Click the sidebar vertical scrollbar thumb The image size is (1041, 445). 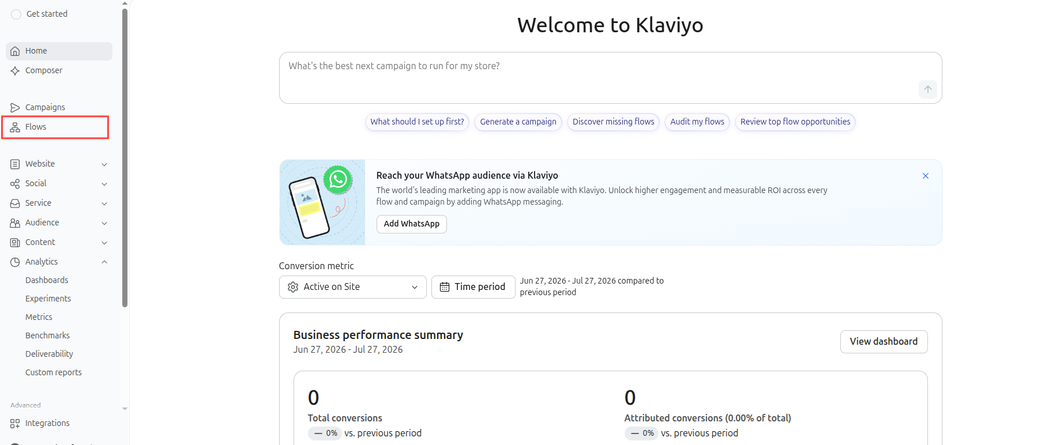pyautogui.click(x=125, y=158)
